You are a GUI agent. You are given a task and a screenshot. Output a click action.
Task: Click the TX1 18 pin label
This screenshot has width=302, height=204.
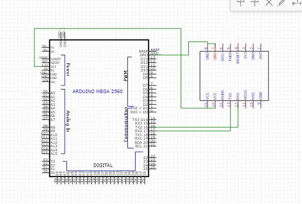pos(142,135)
